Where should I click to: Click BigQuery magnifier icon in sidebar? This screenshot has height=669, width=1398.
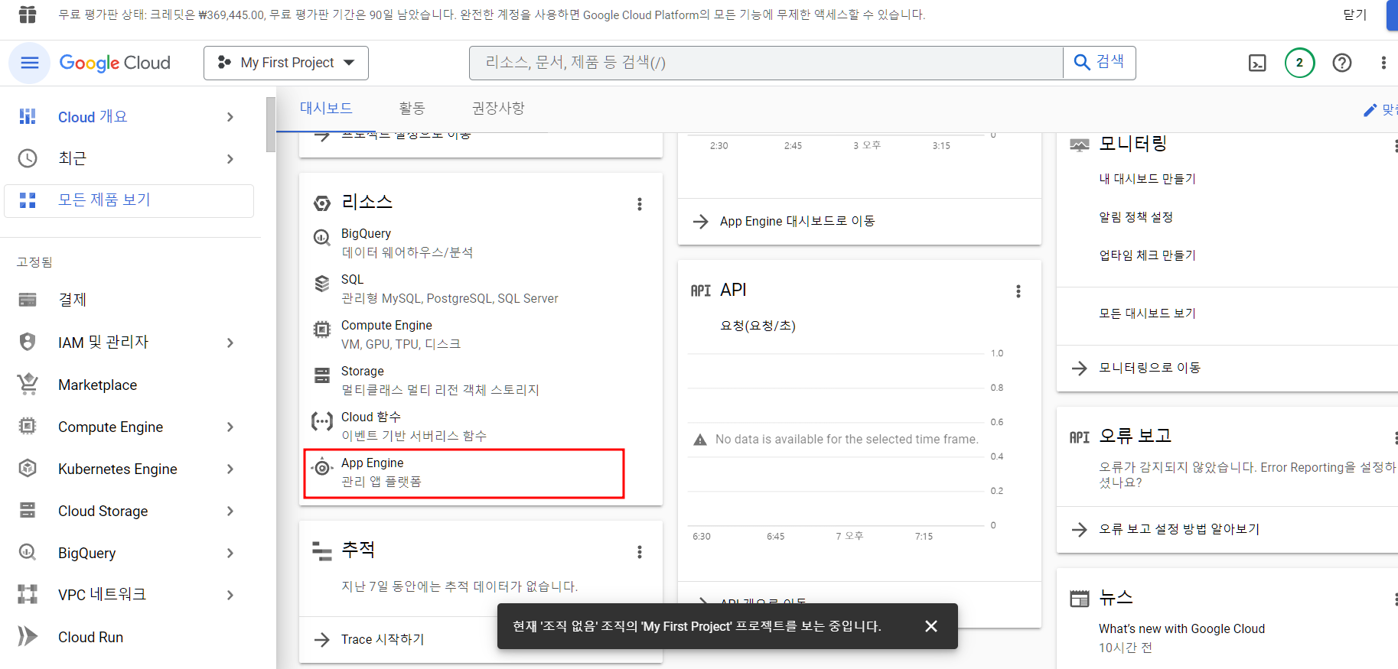[x=28, y=552]
